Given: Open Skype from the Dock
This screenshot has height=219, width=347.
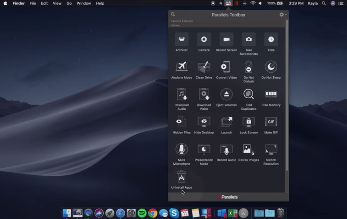Looking at the screenshot, I should pyautogui.click(x=174, y=213).
